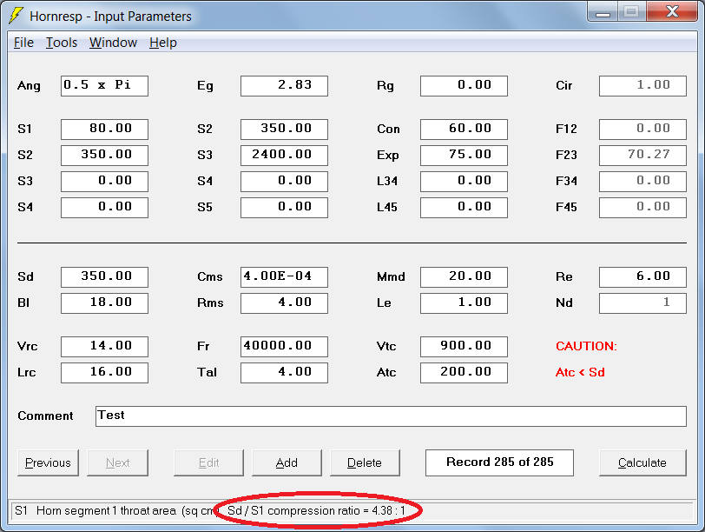This screenshot has width=705, height=532.
Task: Click the F23 field showing 70.27
Action: click(x=643, y=156)
